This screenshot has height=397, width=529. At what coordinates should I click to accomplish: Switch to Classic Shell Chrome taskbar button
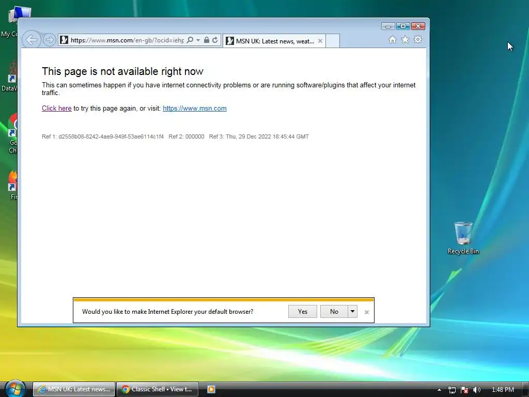(158, 389)
